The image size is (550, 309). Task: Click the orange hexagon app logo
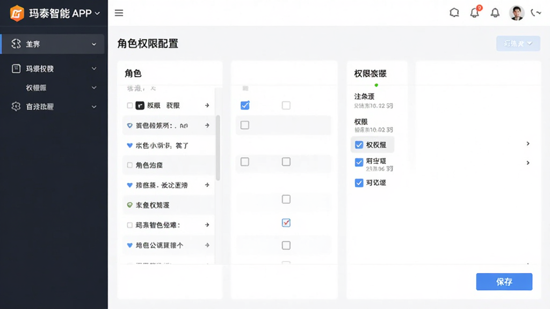pos(17,13)
